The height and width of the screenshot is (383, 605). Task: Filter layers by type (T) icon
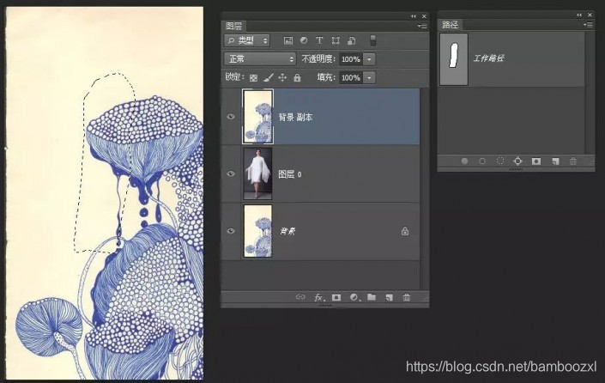coord(319,40)
